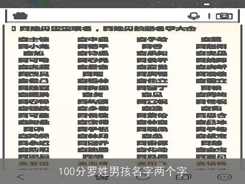Screen dimensions: 245x184
Task: Select the name 高淞博
Action: coord(93,164)
